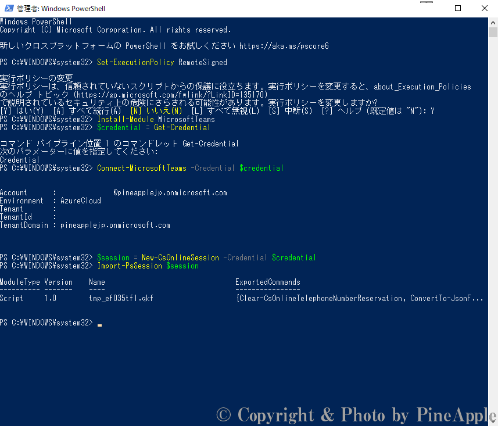Click the tmp_ef035tfl.qkf module name
Image resolution: width=498 pixels, height=426 pixels.
click(x=121, y=298)
